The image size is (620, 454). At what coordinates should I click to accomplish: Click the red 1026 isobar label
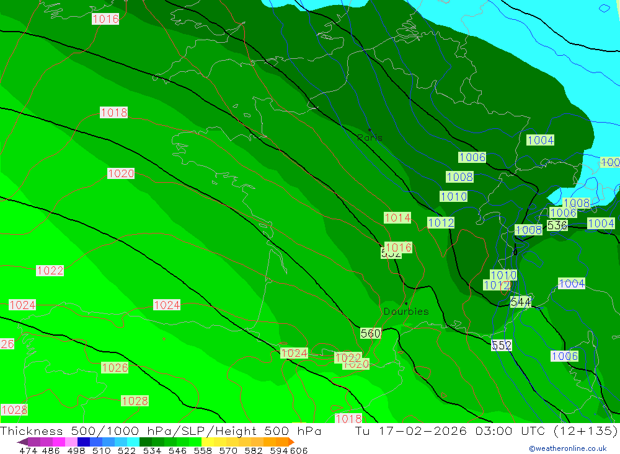point(115,368)
